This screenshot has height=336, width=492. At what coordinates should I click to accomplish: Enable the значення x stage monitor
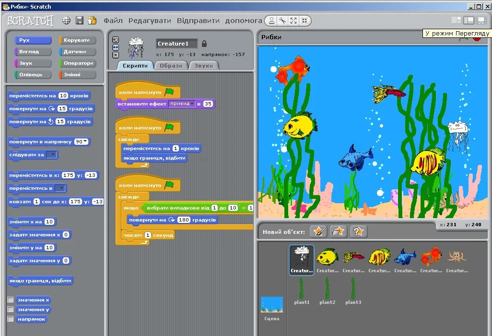11,300
